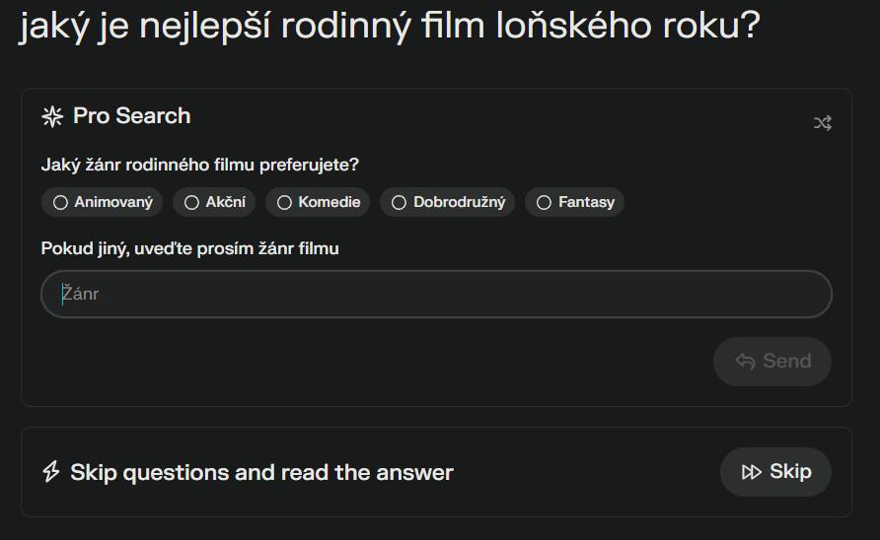Click the question Jaký žánr rodinného filmu preferujete

[200, 165]
